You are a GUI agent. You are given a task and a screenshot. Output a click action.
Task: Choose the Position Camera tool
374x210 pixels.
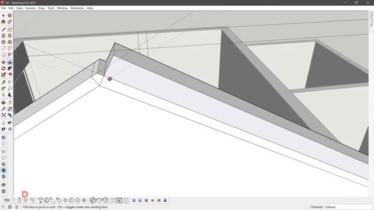(x=4, y=123)
